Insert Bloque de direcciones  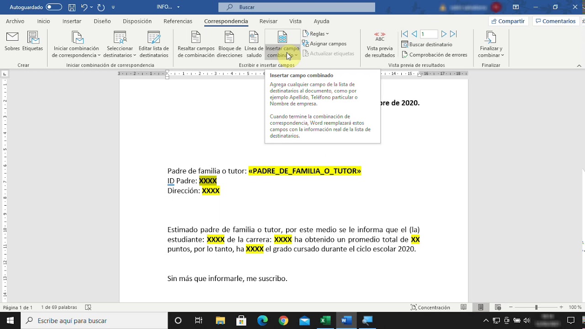point(229,44)
